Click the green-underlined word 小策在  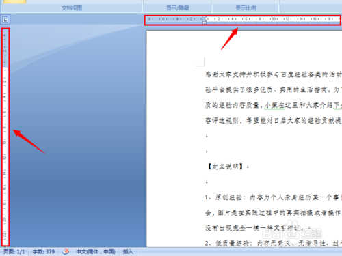pyautogui.click(x=274, y=105)
